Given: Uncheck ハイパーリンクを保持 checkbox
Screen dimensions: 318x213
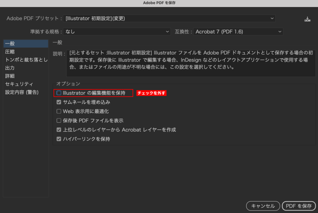Looking at the screenshot, I should pyautogui.click(x=59, y=139).
